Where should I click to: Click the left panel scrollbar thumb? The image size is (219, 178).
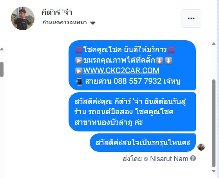pyautogui.click(x=2, y=69)
